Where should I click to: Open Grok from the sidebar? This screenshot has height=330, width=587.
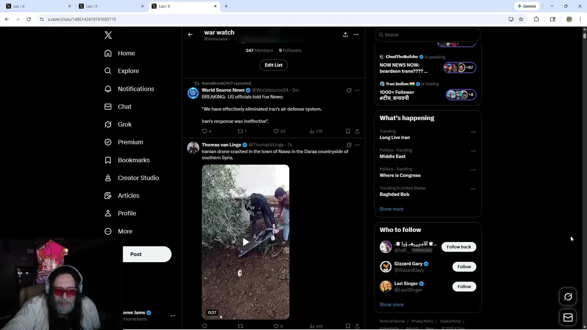click(x=118, y=124)
